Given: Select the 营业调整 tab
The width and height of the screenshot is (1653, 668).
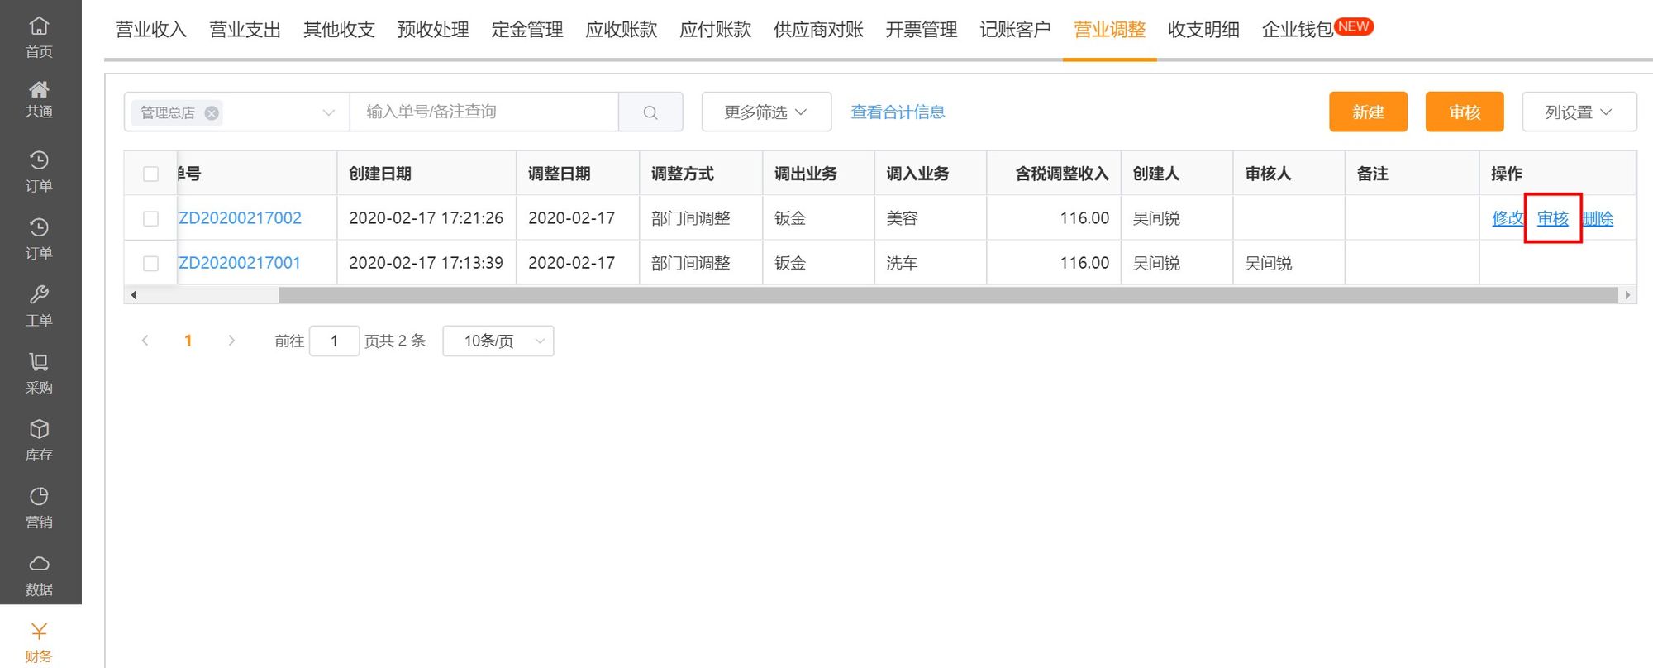Looking at the screenshot, I should click(x=1110, y=30).
